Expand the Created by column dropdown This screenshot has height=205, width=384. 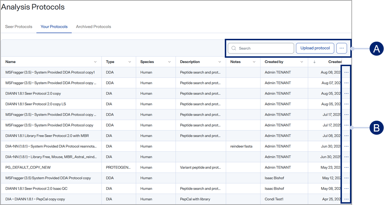(302, 62)
